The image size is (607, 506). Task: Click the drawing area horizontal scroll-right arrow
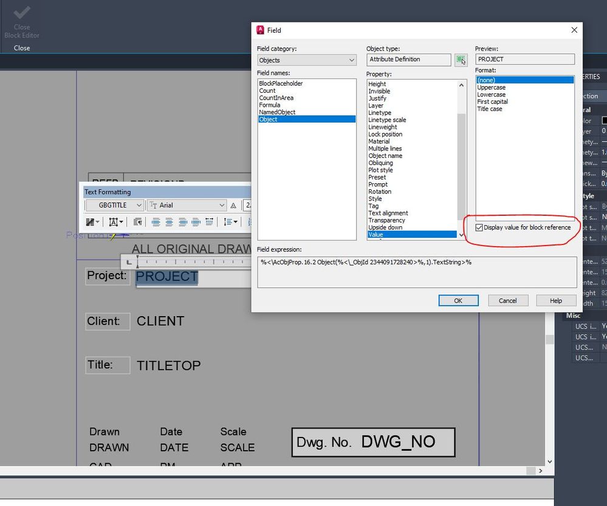540,471
